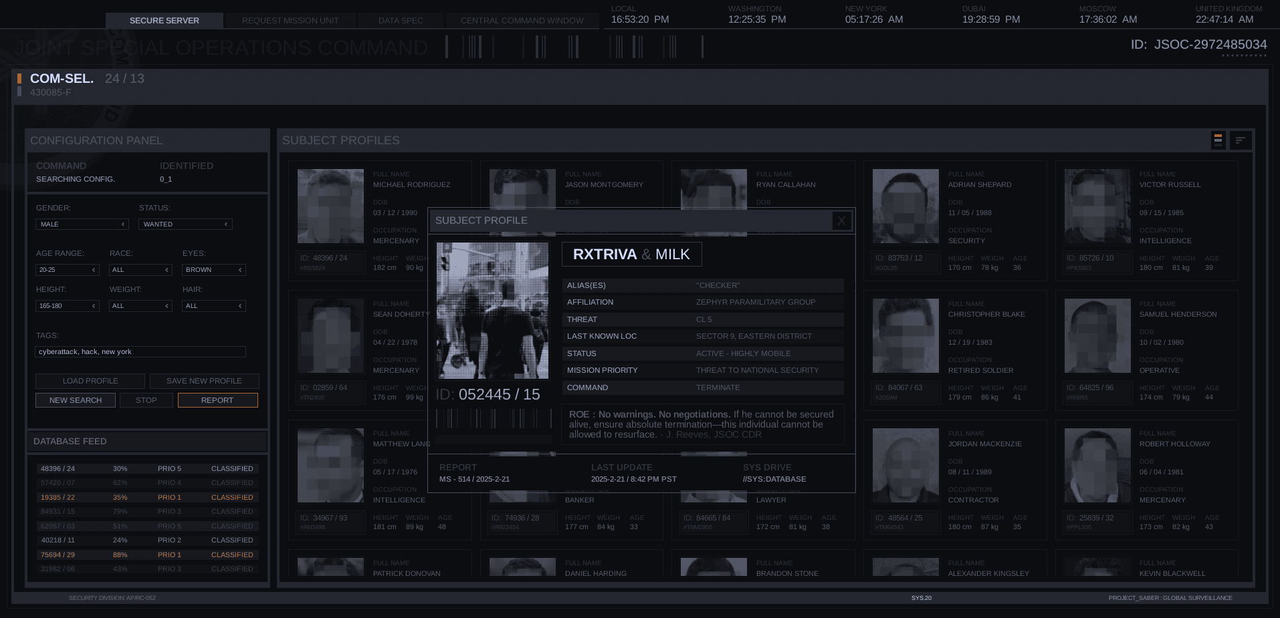Screen dimensions: 1280x618
Task: Click the Dubai clock time
Action: tap(991, 19)
